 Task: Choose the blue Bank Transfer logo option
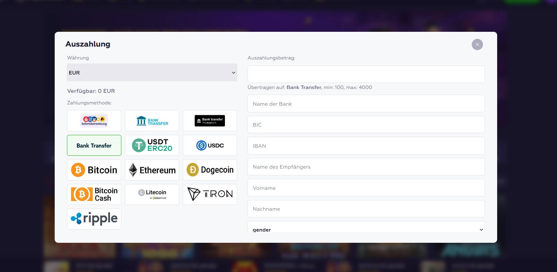(x=152, y=121)
